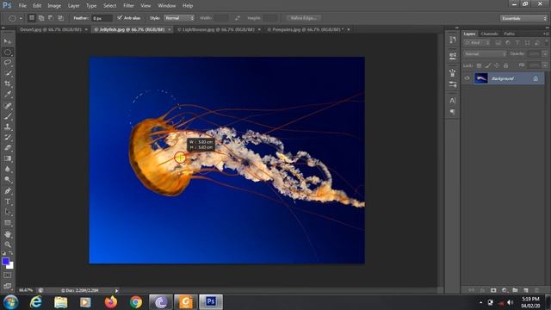Toggle Lock transparent pixels
This screenshot has height=310, width=551.
(x=479, y=65)
